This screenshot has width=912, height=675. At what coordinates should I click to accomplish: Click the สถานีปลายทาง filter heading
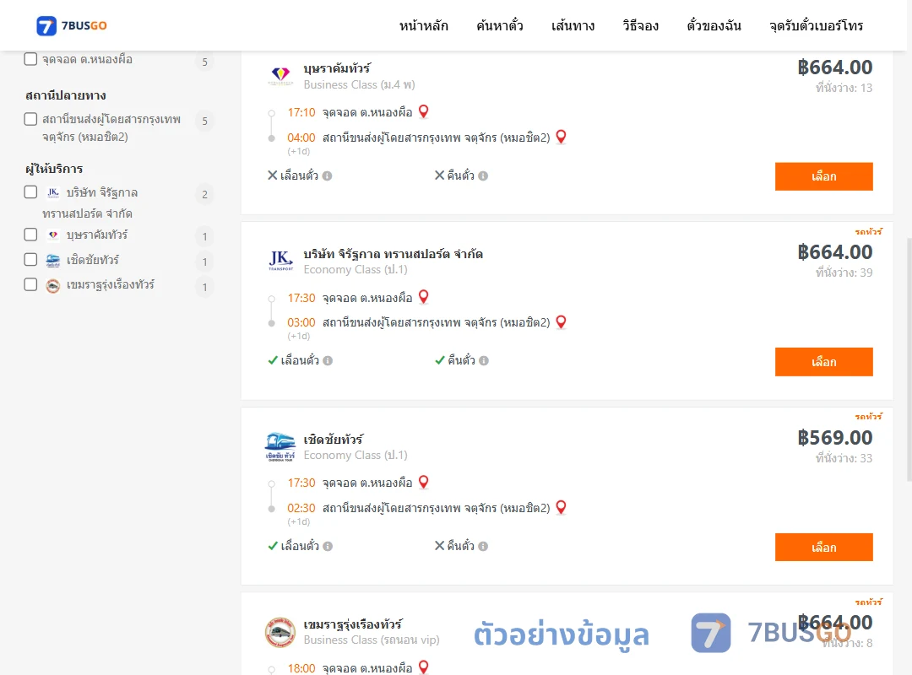(x=66, y=95)
